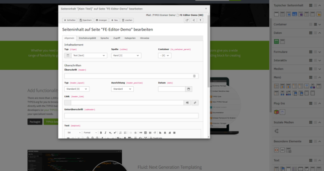
Task: Switch Daten section to list view
Action: (x=315, y=33)
